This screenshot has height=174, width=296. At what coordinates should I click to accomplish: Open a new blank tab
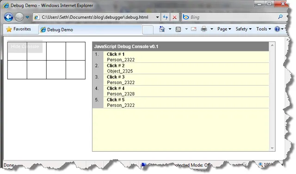coord(148,30)
